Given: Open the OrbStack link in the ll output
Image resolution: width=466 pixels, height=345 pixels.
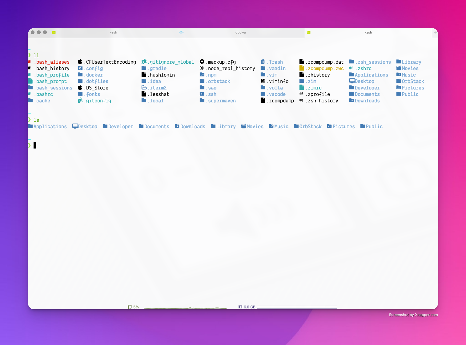Looking at the screenshot, I should click(413, 81).
